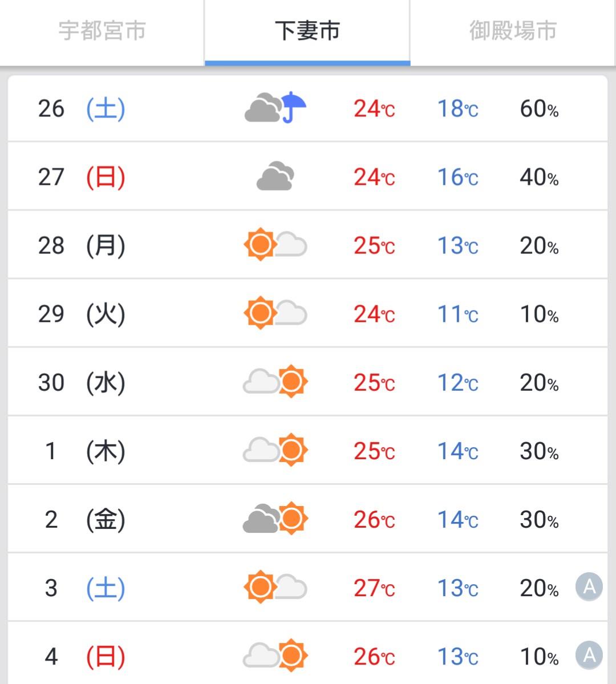This screenshot has width=616, height=684.
Task: Click the cloud-then-sun icon for the 30th
Action: [x=275, y=382]
